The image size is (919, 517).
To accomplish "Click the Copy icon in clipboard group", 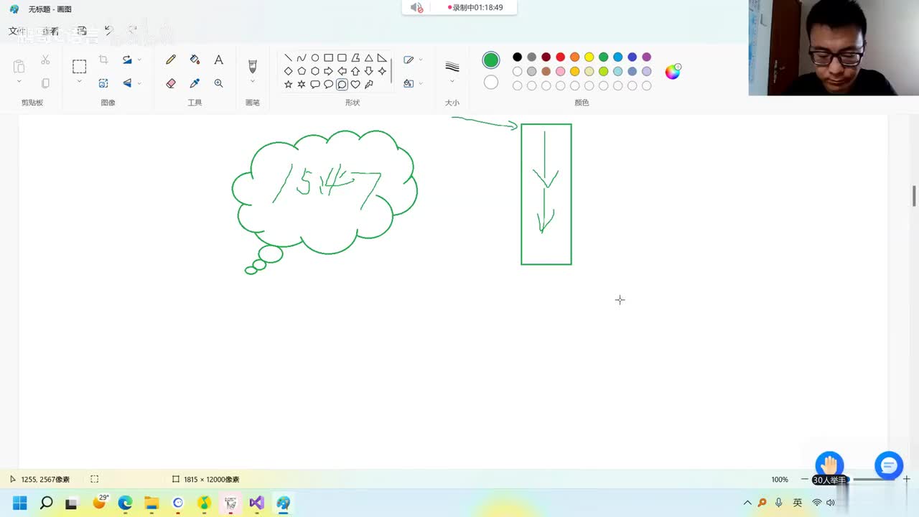I will click(45, 83).
